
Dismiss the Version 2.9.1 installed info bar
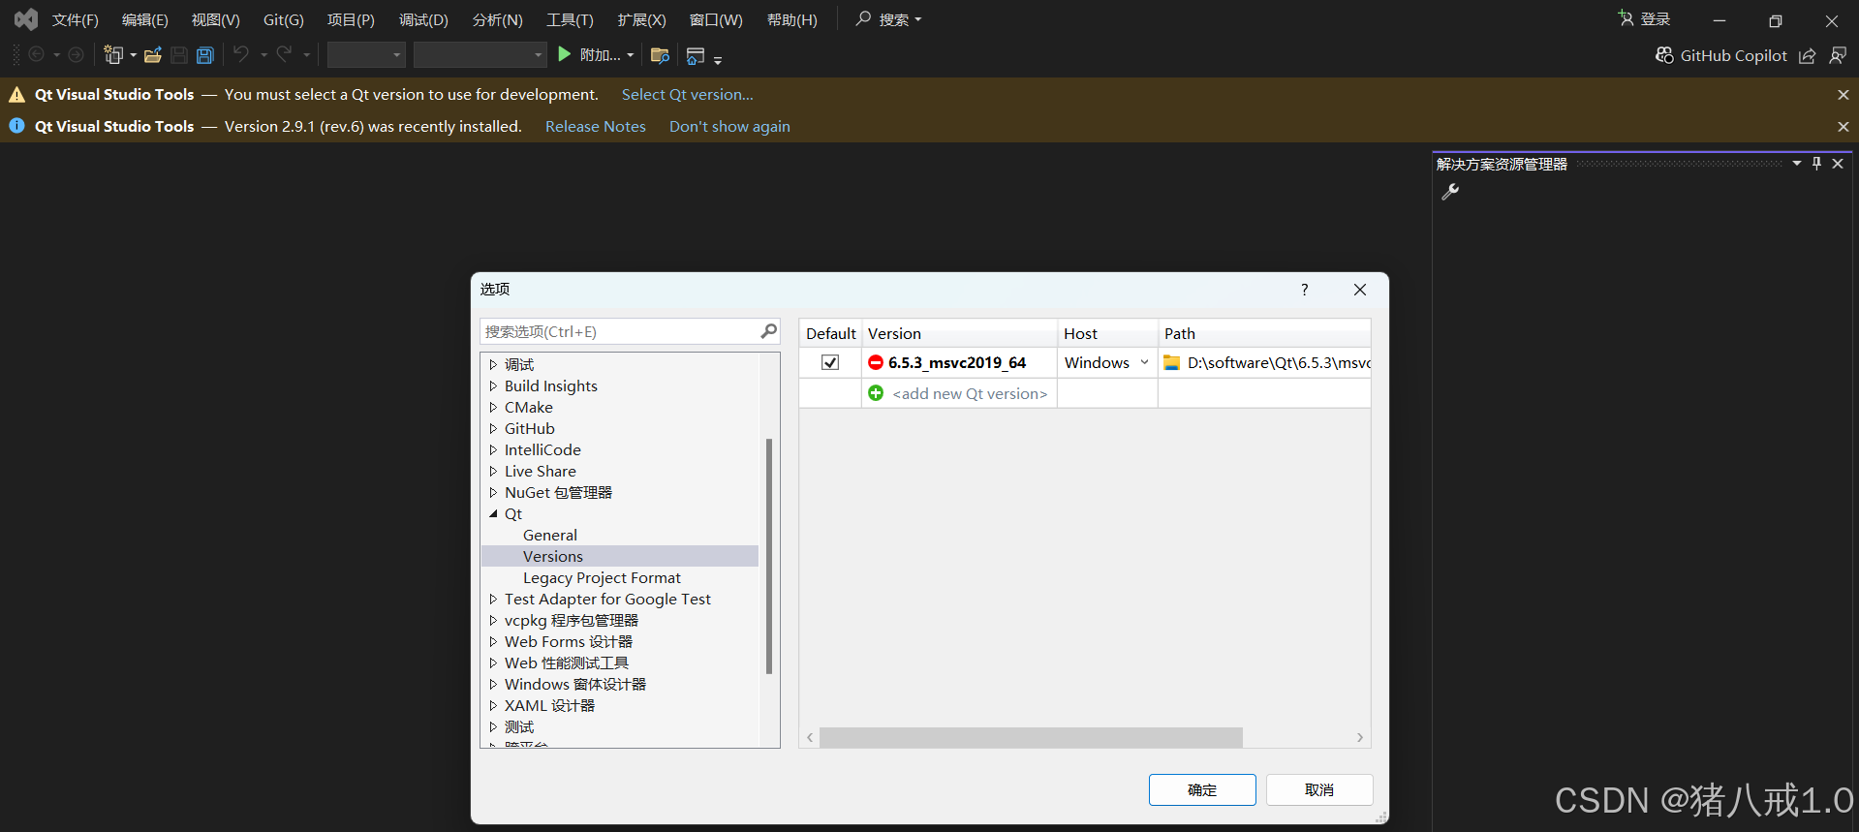coord(1843,127)
